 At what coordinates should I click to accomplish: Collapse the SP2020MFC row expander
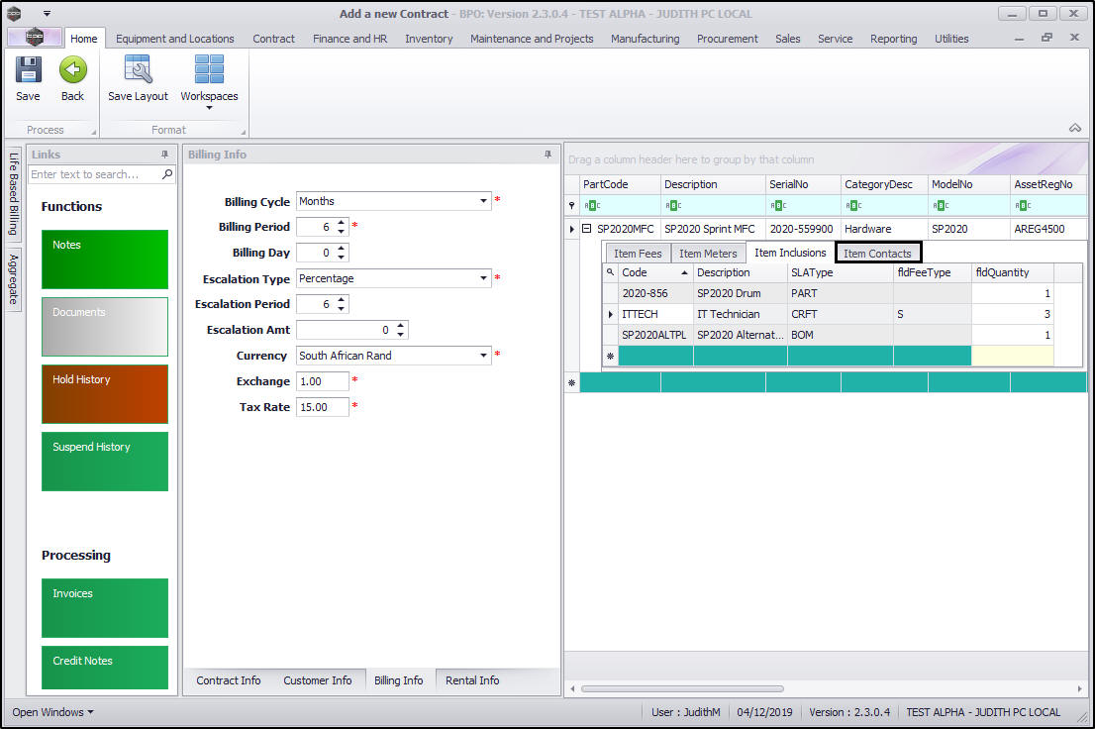586,229
